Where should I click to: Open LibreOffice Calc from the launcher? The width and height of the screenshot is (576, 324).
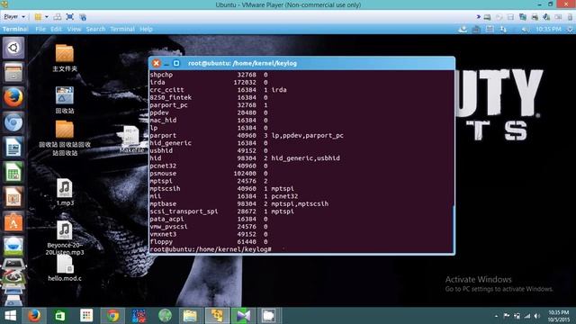(x=13, y=172)
